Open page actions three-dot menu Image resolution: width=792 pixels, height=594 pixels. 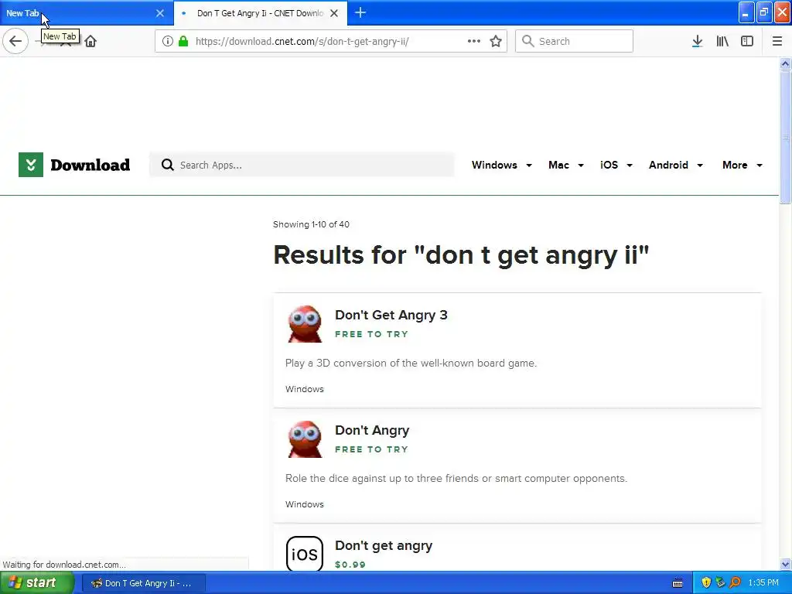click(x=474, y=41)
